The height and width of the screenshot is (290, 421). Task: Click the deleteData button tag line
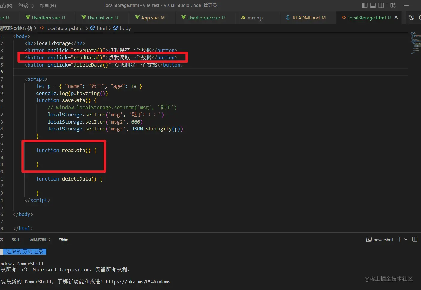coord(104,65)
